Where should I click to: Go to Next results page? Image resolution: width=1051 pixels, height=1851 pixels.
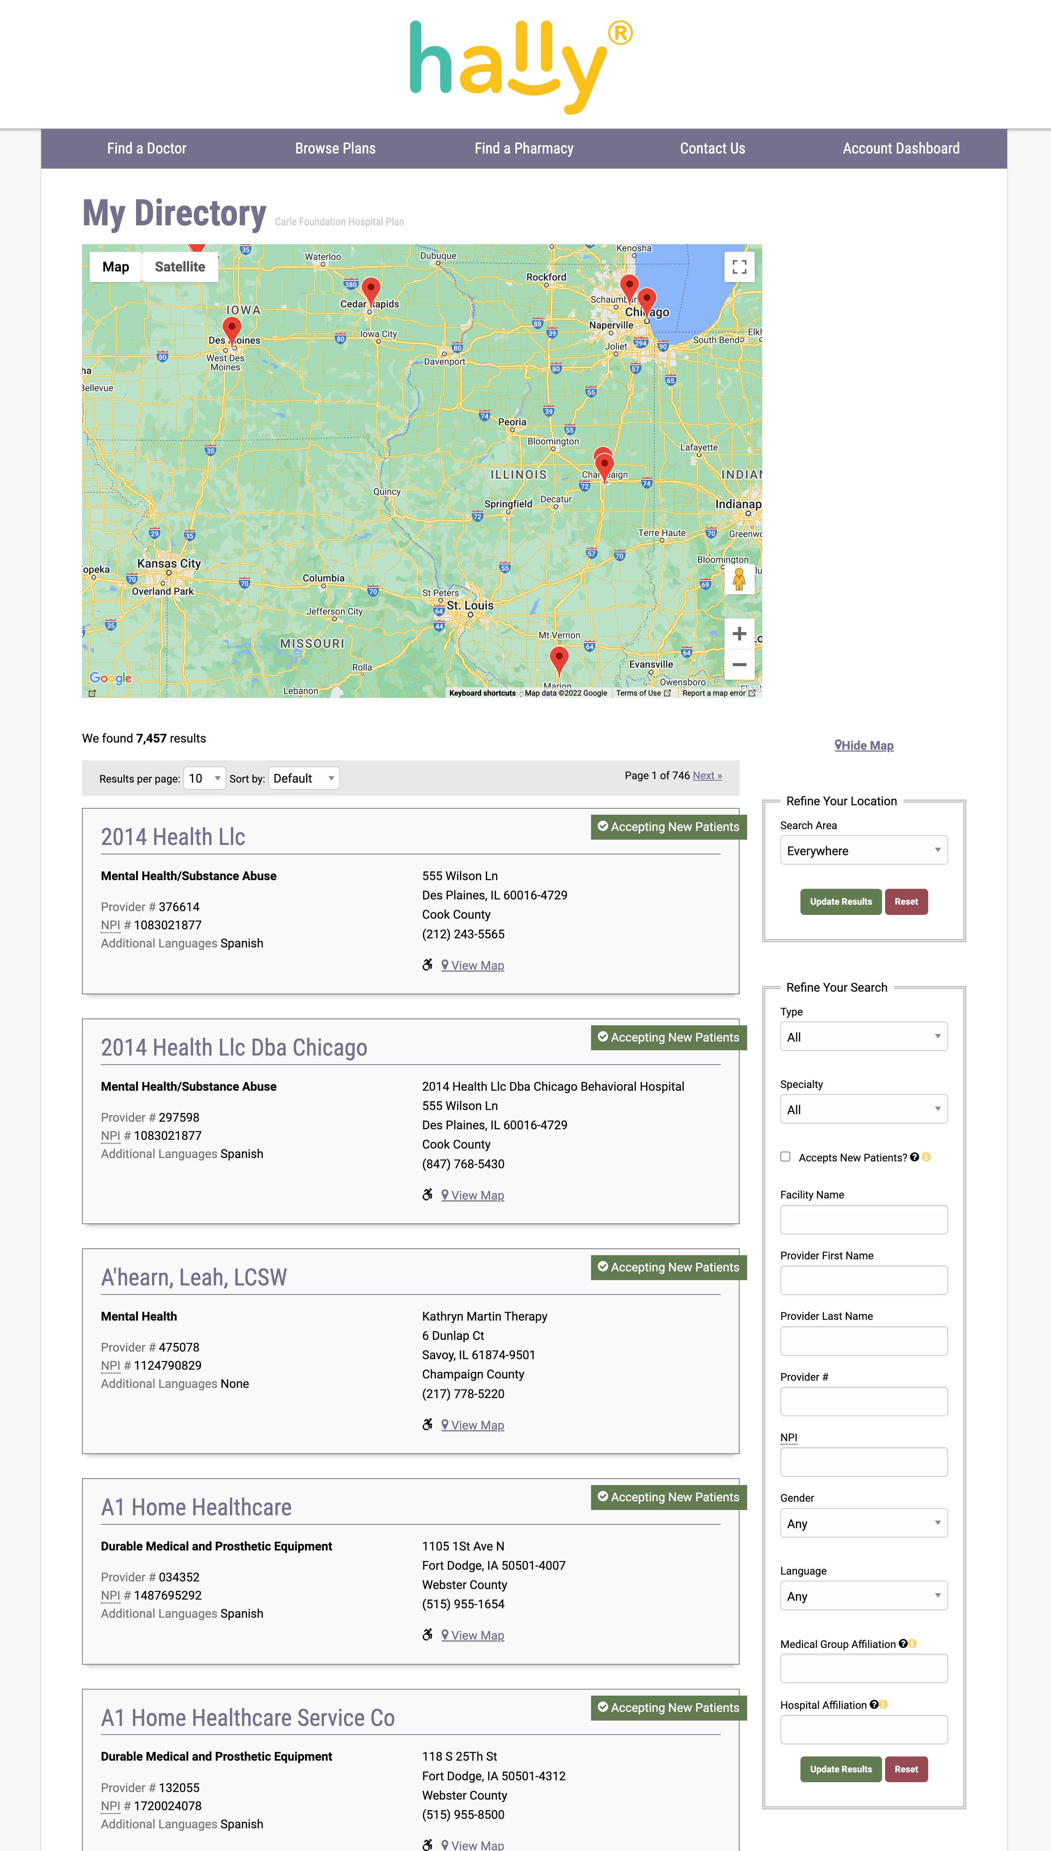707,775
